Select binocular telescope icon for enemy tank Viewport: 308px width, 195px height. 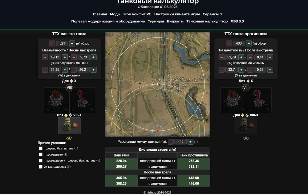click(x=259, y=100)
